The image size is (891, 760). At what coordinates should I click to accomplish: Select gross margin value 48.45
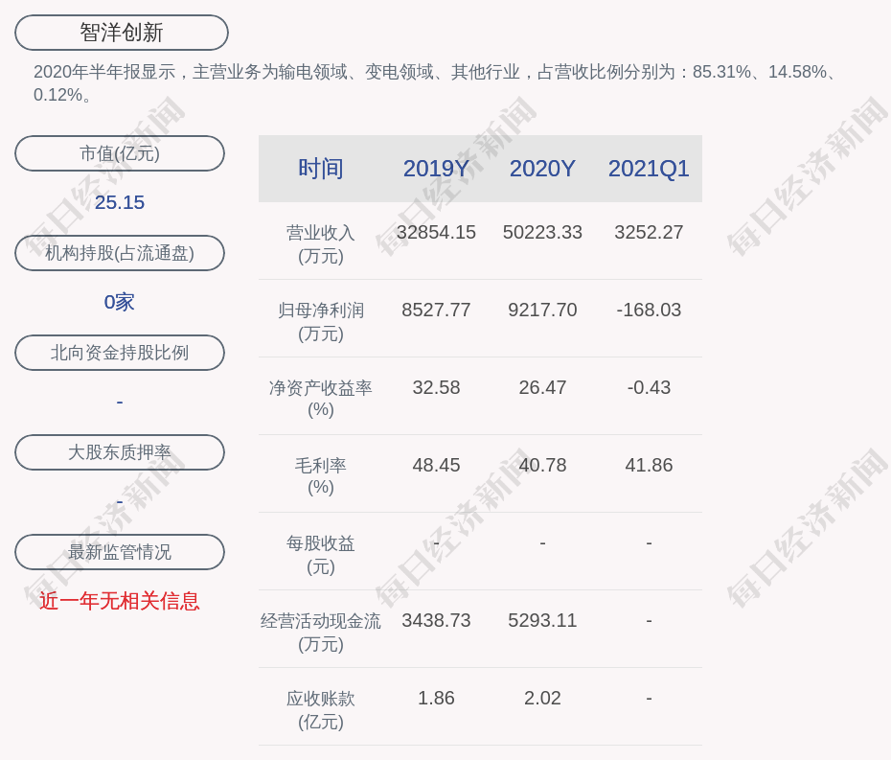point(436,465)
